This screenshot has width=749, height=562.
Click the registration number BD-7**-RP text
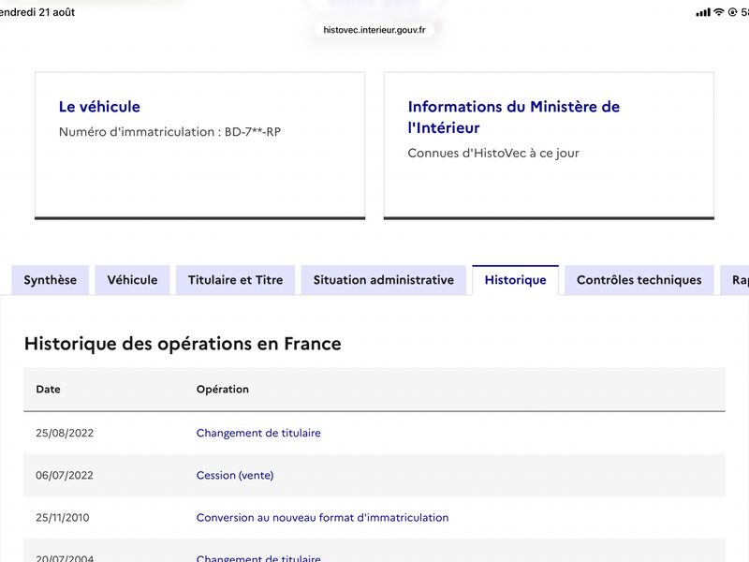(253, 132)
